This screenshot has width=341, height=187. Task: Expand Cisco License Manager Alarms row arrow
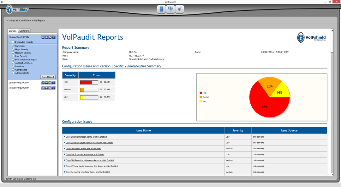[65, 137]
